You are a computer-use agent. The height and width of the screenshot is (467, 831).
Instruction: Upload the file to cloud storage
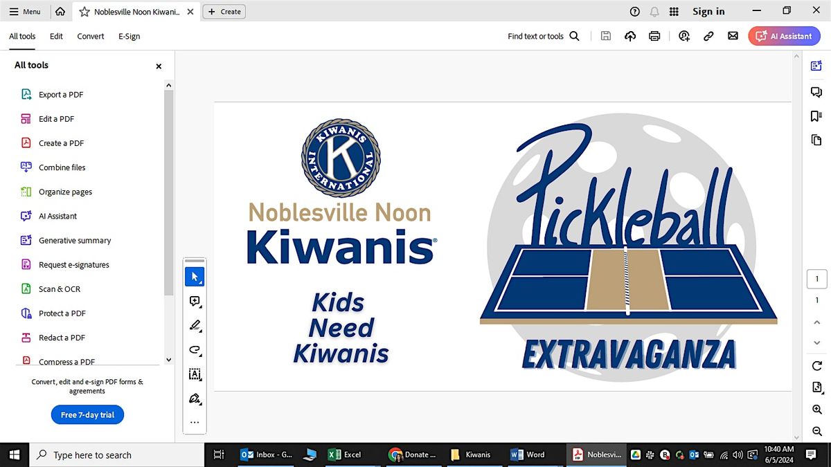point(630,36)
